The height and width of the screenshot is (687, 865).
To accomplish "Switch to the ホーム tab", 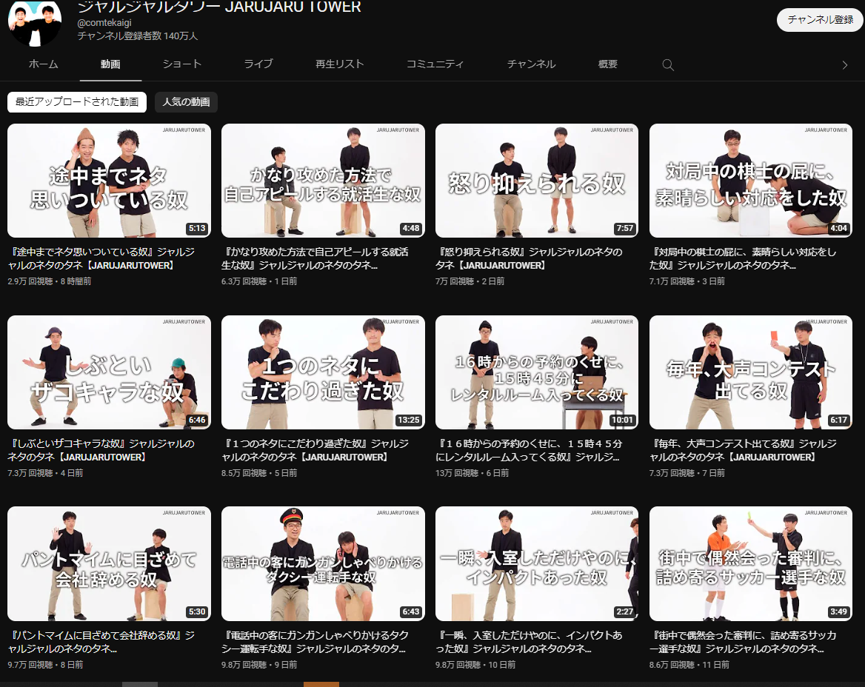I will [x=44, y=64].
